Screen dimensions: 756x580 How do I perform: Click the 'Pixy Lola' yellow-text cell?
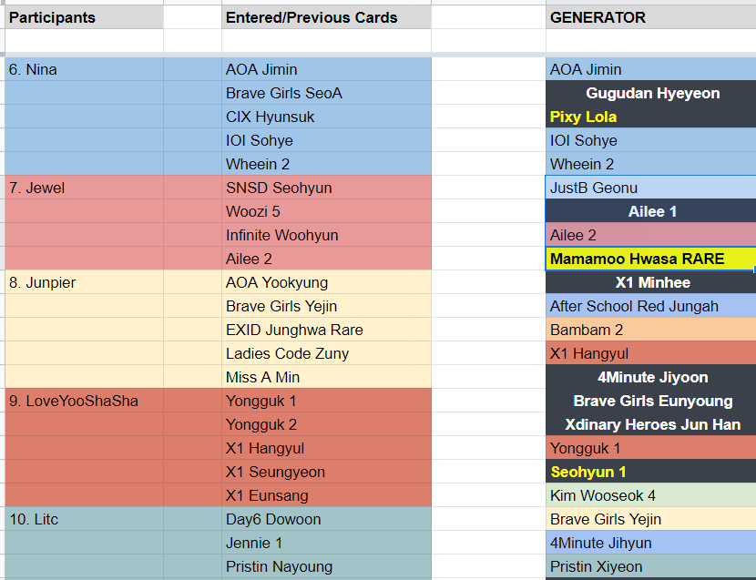(x=651, y=117)
